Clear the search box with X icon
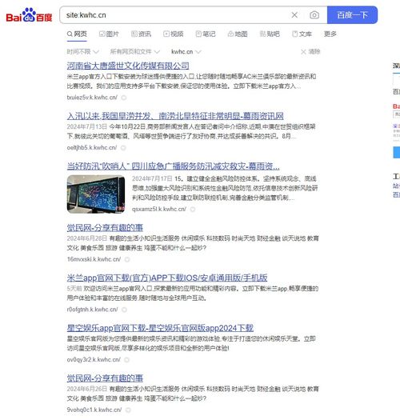 click(x=294, y=15)
